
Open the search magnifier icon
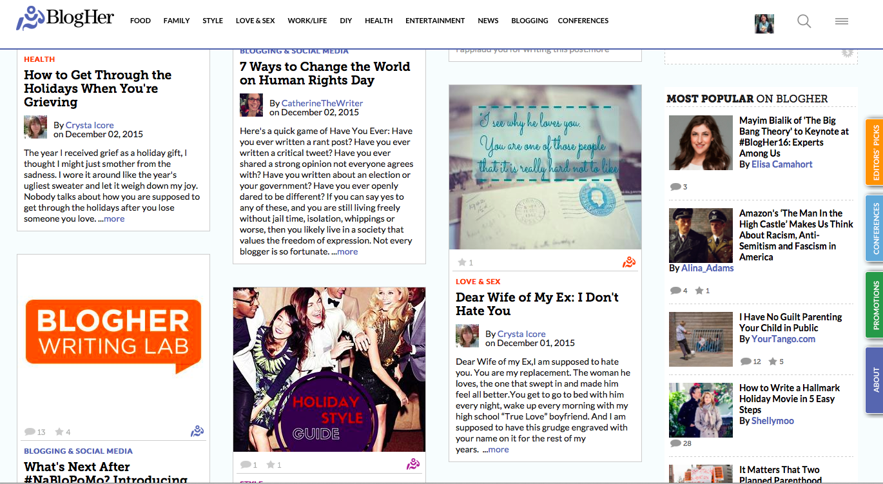click(804, 21)
